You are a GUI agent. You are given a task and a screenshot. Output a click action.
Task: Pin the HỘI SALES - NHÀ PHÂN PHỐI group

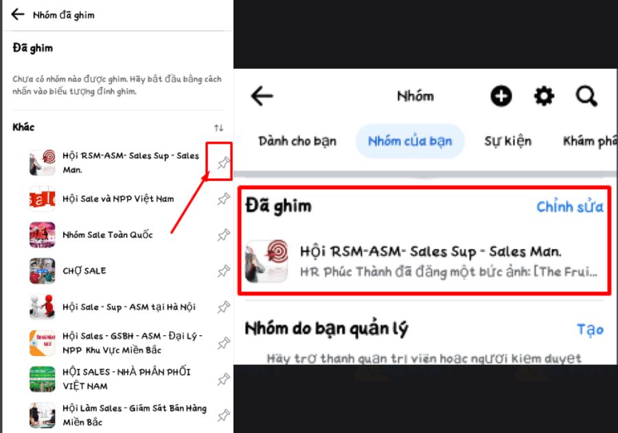click(x=222, y=379)
